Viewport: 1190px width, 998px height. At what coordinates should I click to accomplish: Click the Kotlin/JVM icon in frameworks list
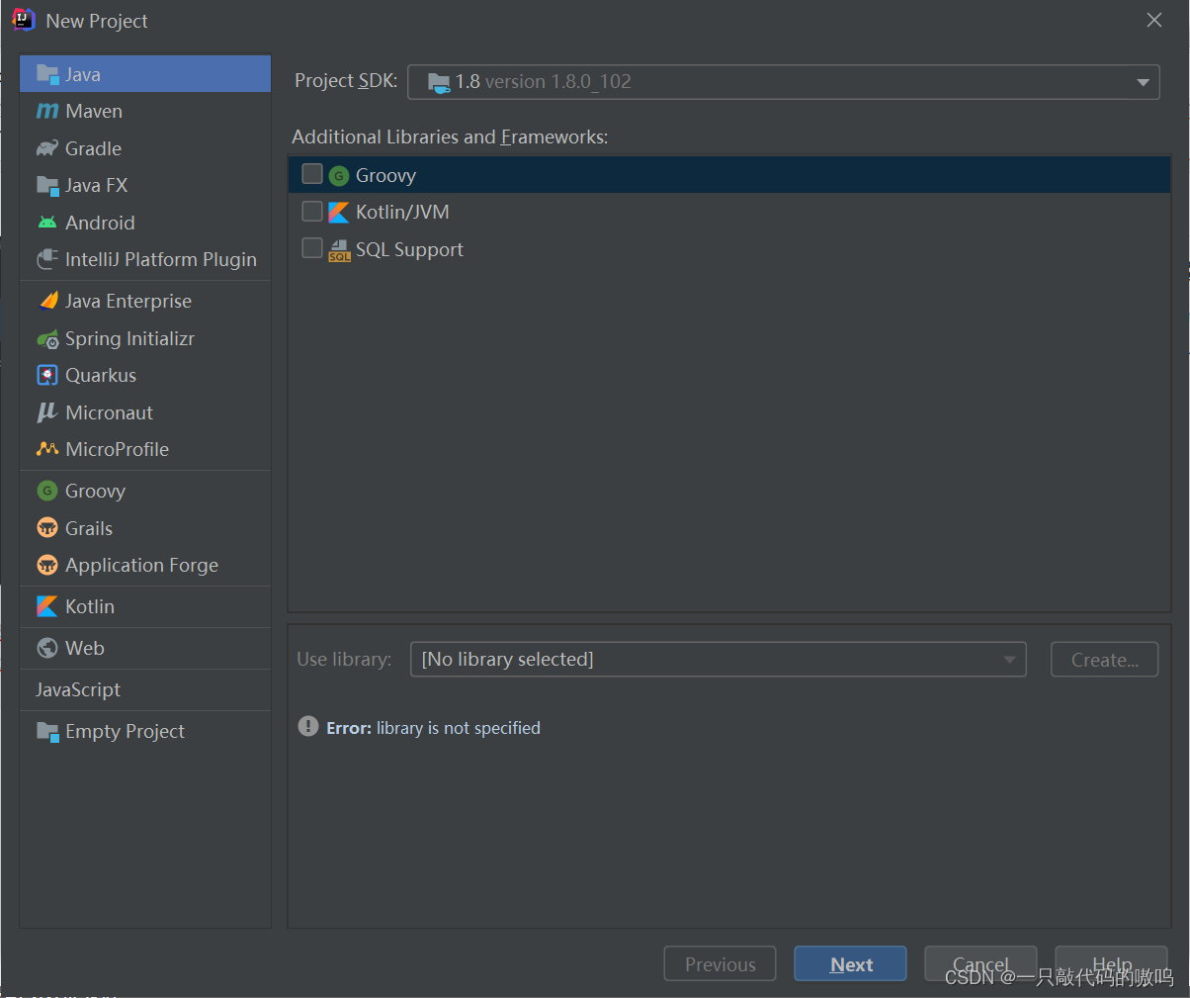[x=339, y=213]
